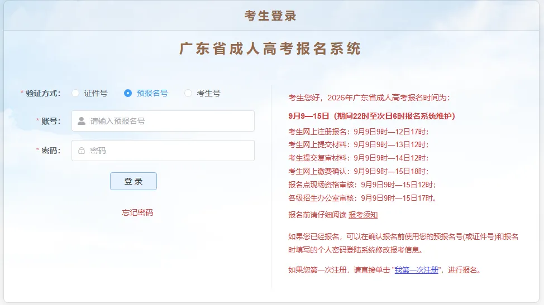Select the 考生号 verification radio button
Viewport: 544px width, 305px height.
[188, 93]
